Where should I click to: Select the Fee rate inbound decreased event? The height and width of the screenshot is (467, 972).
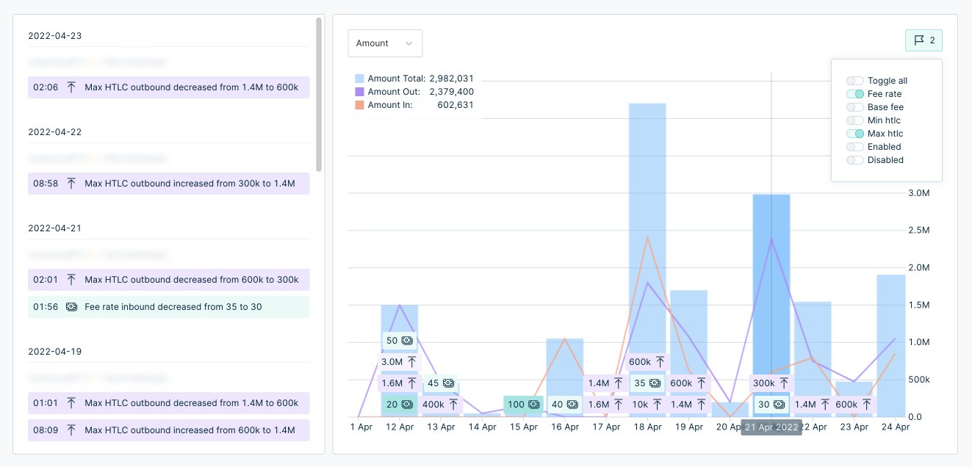pos(168,307)
